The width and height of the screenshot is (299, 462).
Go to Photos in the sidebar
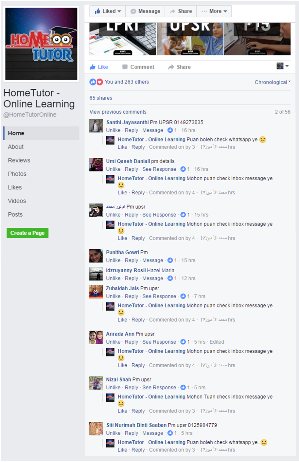pos(17,174)
